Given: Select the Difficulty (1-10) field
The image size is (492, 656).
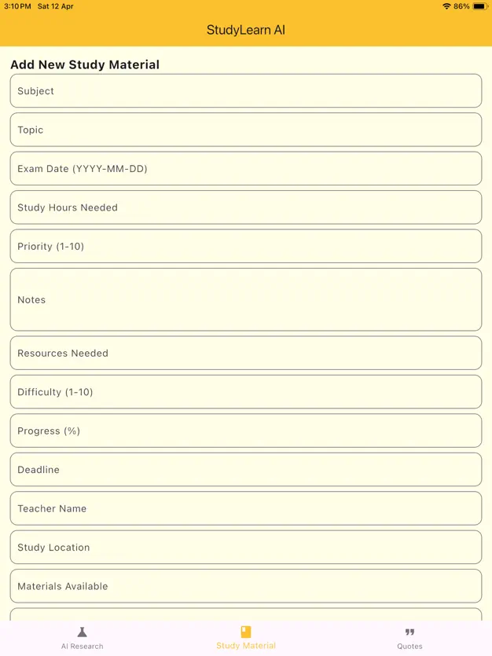Looking at the screenshot, I should pyautogui.click(x=246, y=392).
